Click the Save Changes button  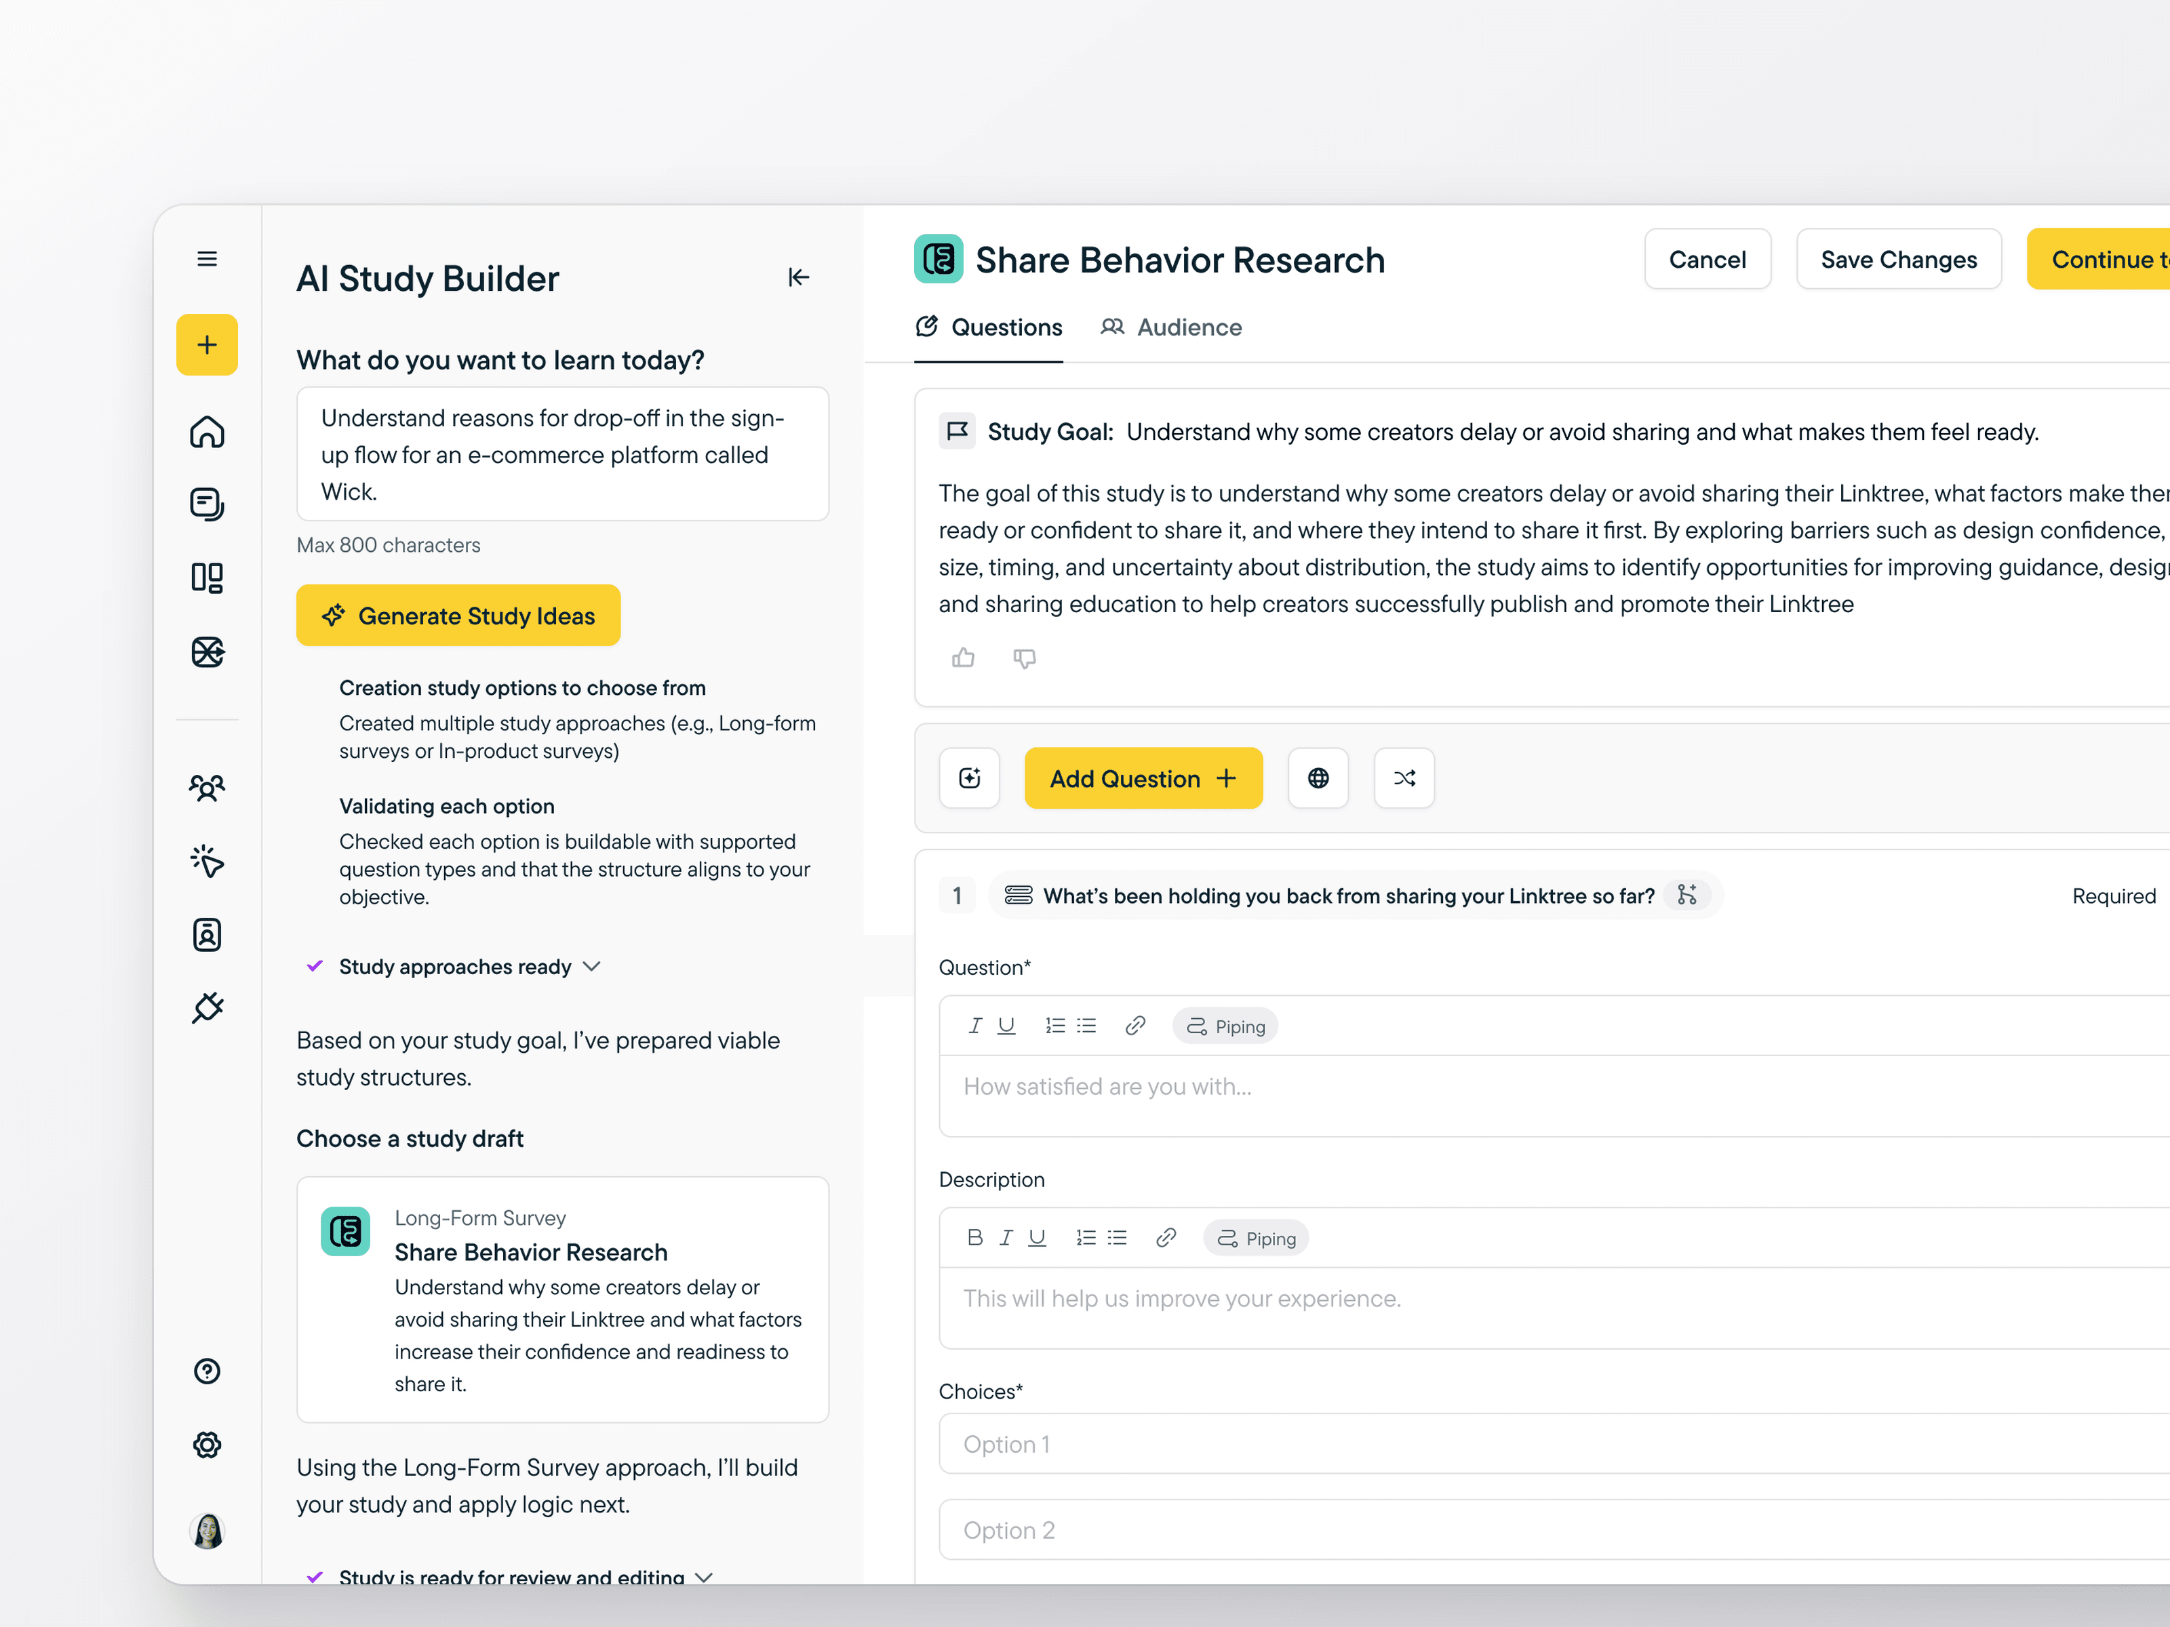click(1898, 259)
